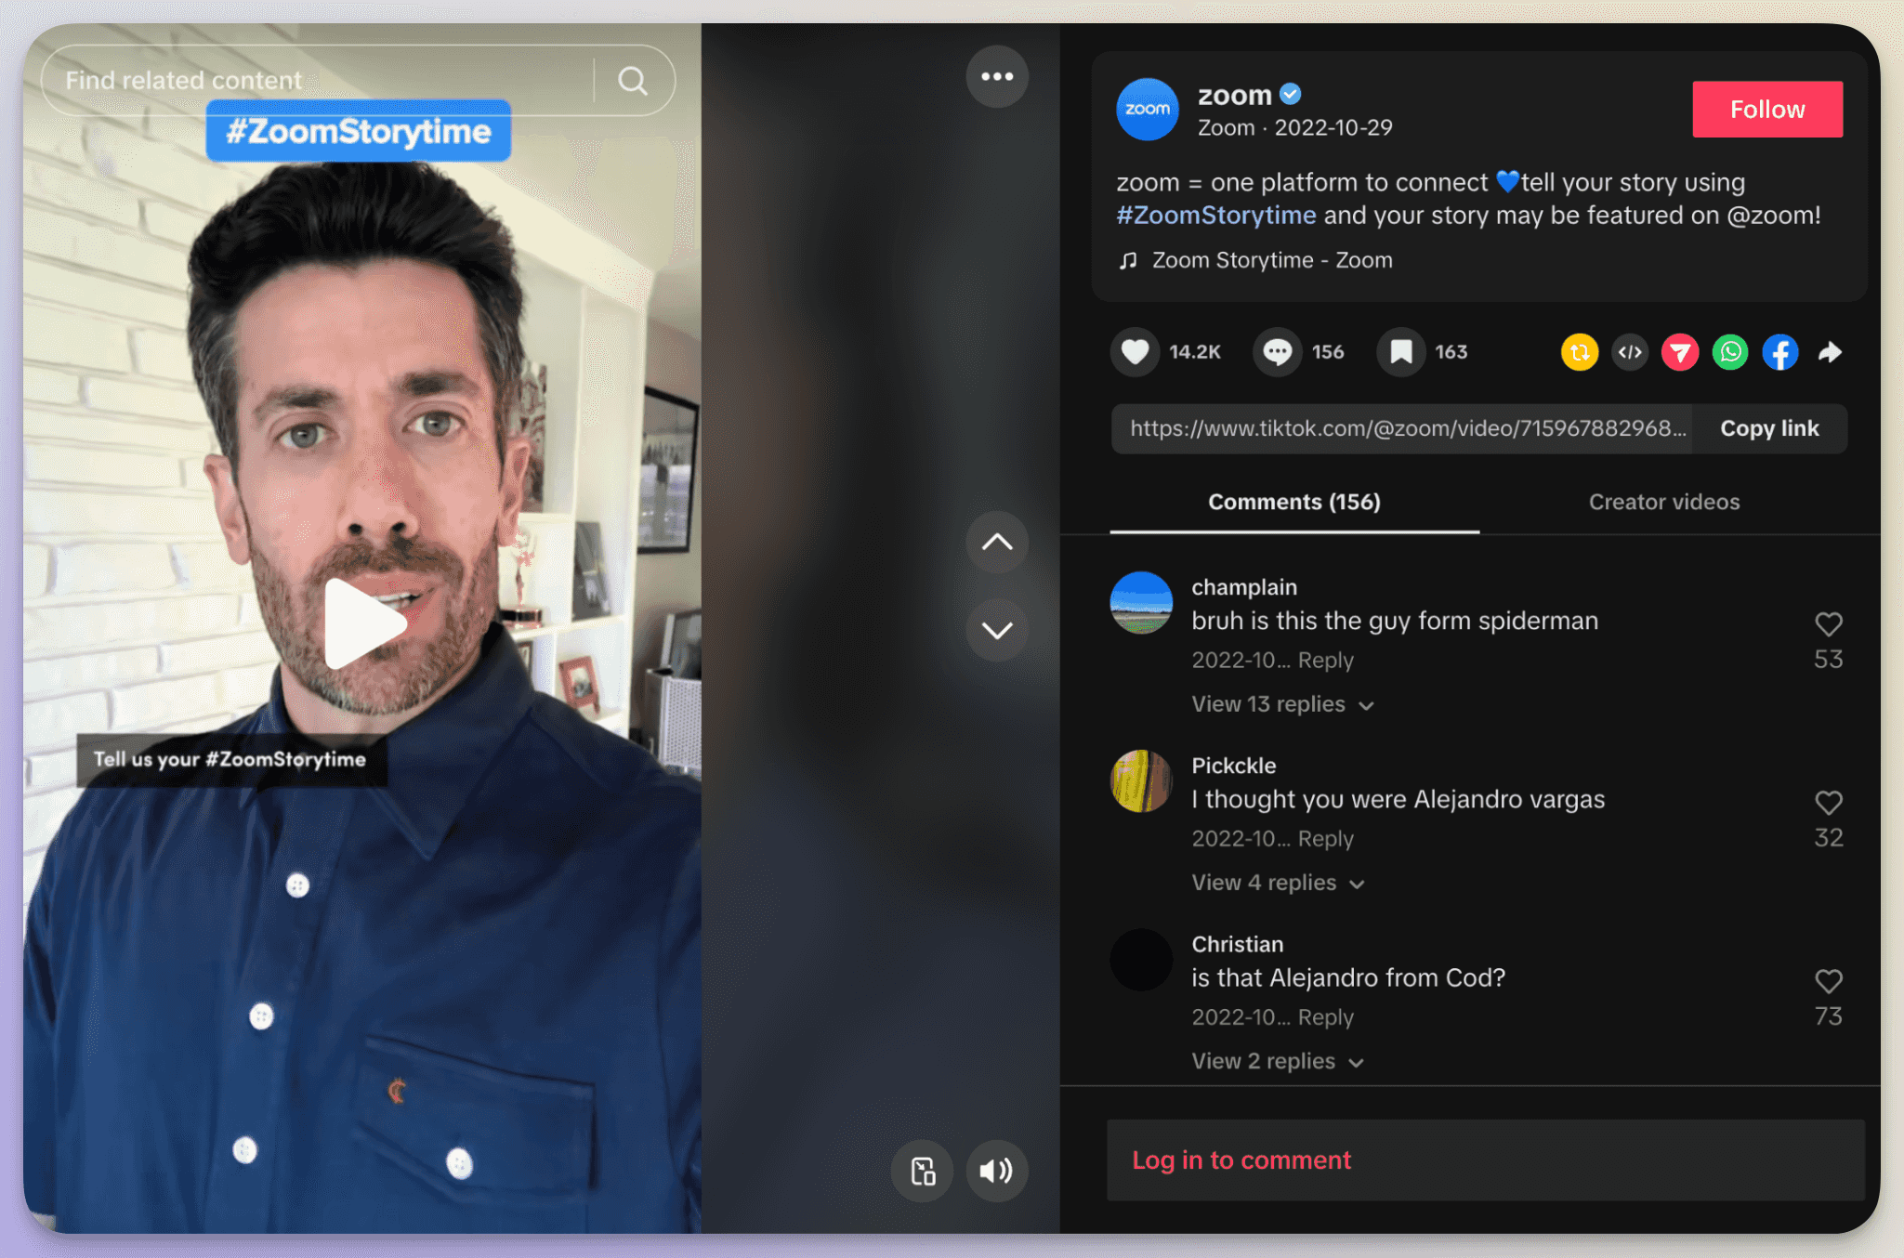
Task: Click the Zoom profile avatar
Action: [1147, 109]
